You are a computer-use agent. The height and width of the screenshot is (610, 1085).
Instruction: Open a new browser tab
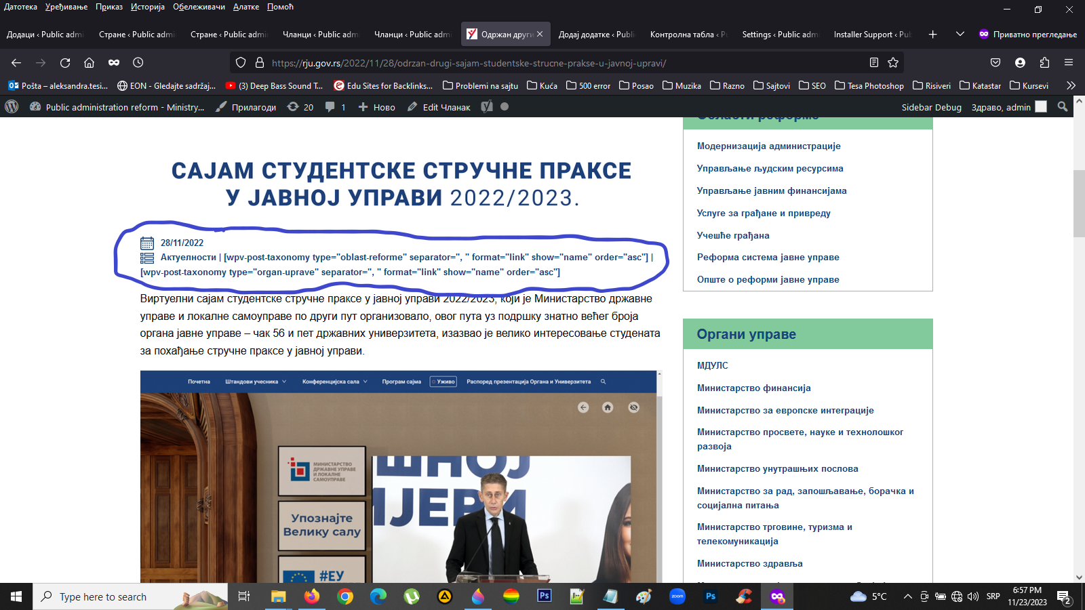coord(933,34)
